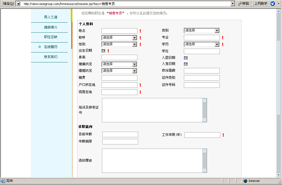Click into 流动理由 text area
Image resolution: width=282 pixels, height=185 pixels.
pyautogui.click(x=152, y=161)
